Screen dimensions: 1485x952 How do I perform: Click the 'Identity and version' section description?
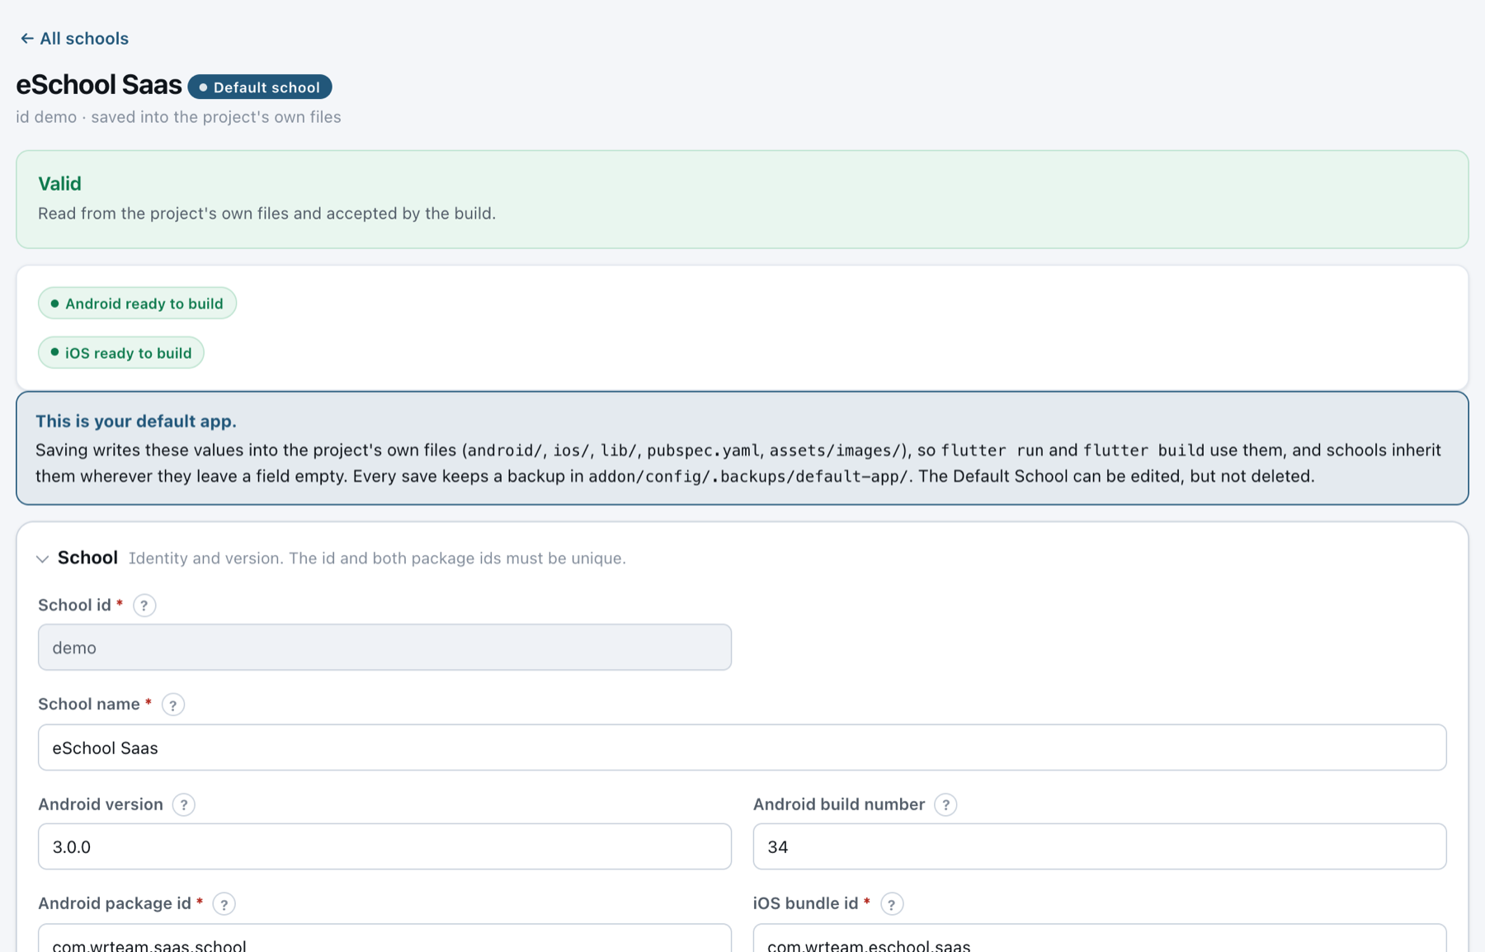(x=377, y=558)
